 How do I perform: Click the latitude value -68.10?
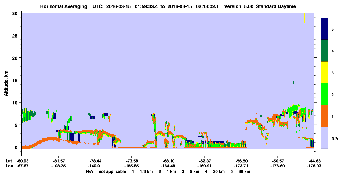pos(168,161)
